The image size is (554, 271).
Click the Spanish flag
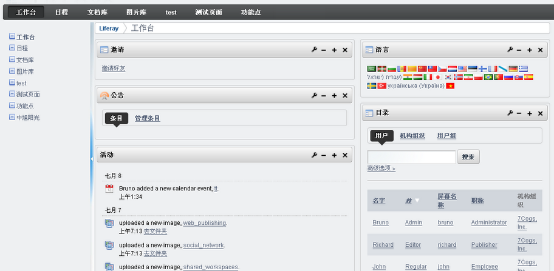tap(528, 77)
